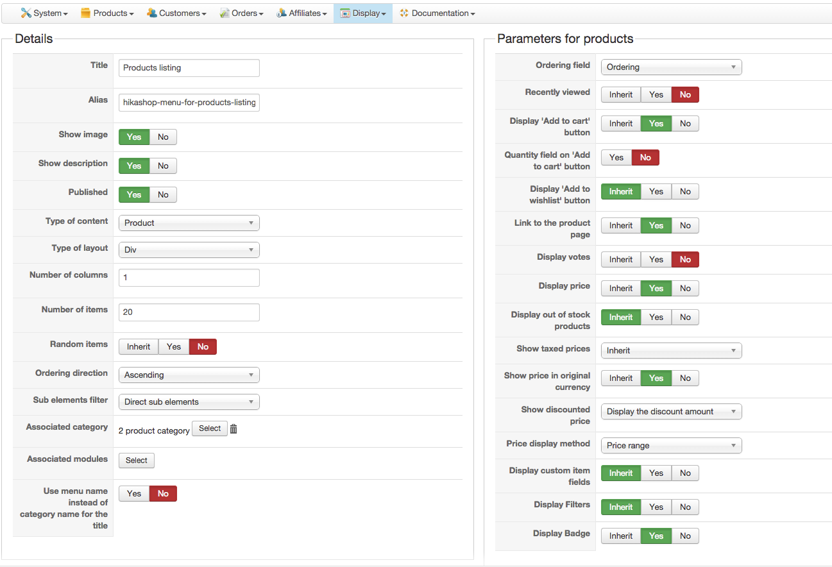
Task: Enable Random items with Yes
Action: click(174, 347)
